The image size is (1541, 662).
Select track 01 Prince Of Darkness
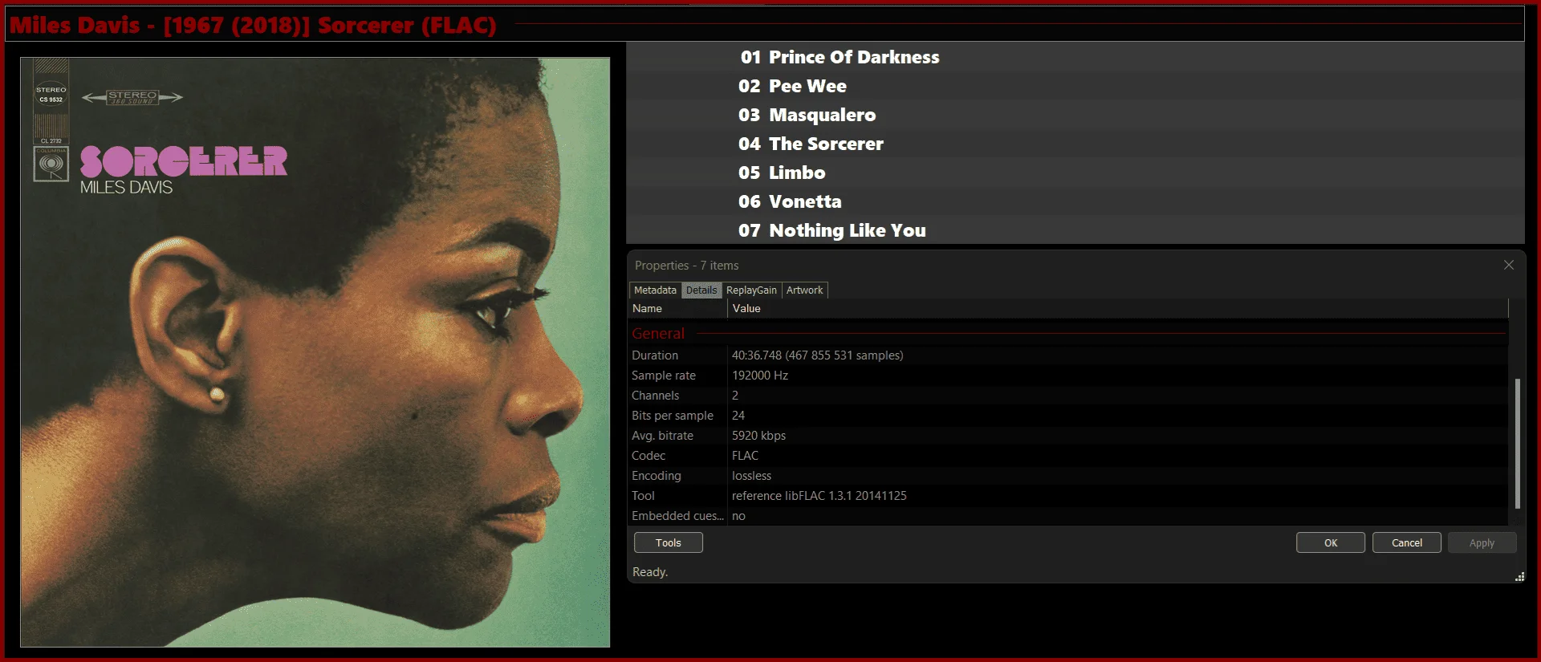pyautogui.click(x=1075, y=57)
